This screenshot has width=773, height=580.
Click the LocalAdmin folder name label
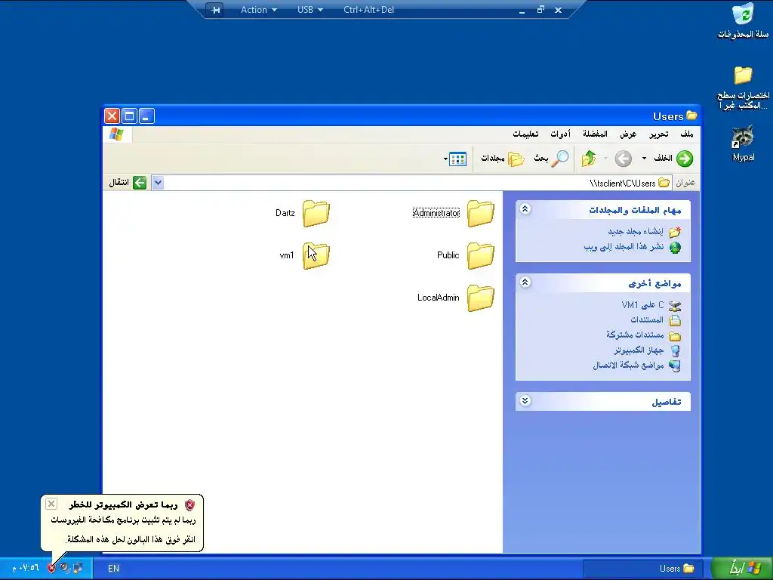[x=439, y=298]
